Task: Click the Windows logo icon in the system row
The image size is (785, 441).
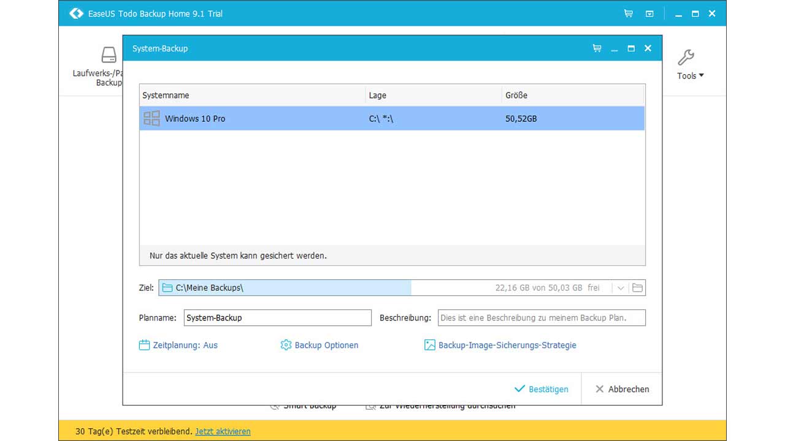Action: (151, 118)
